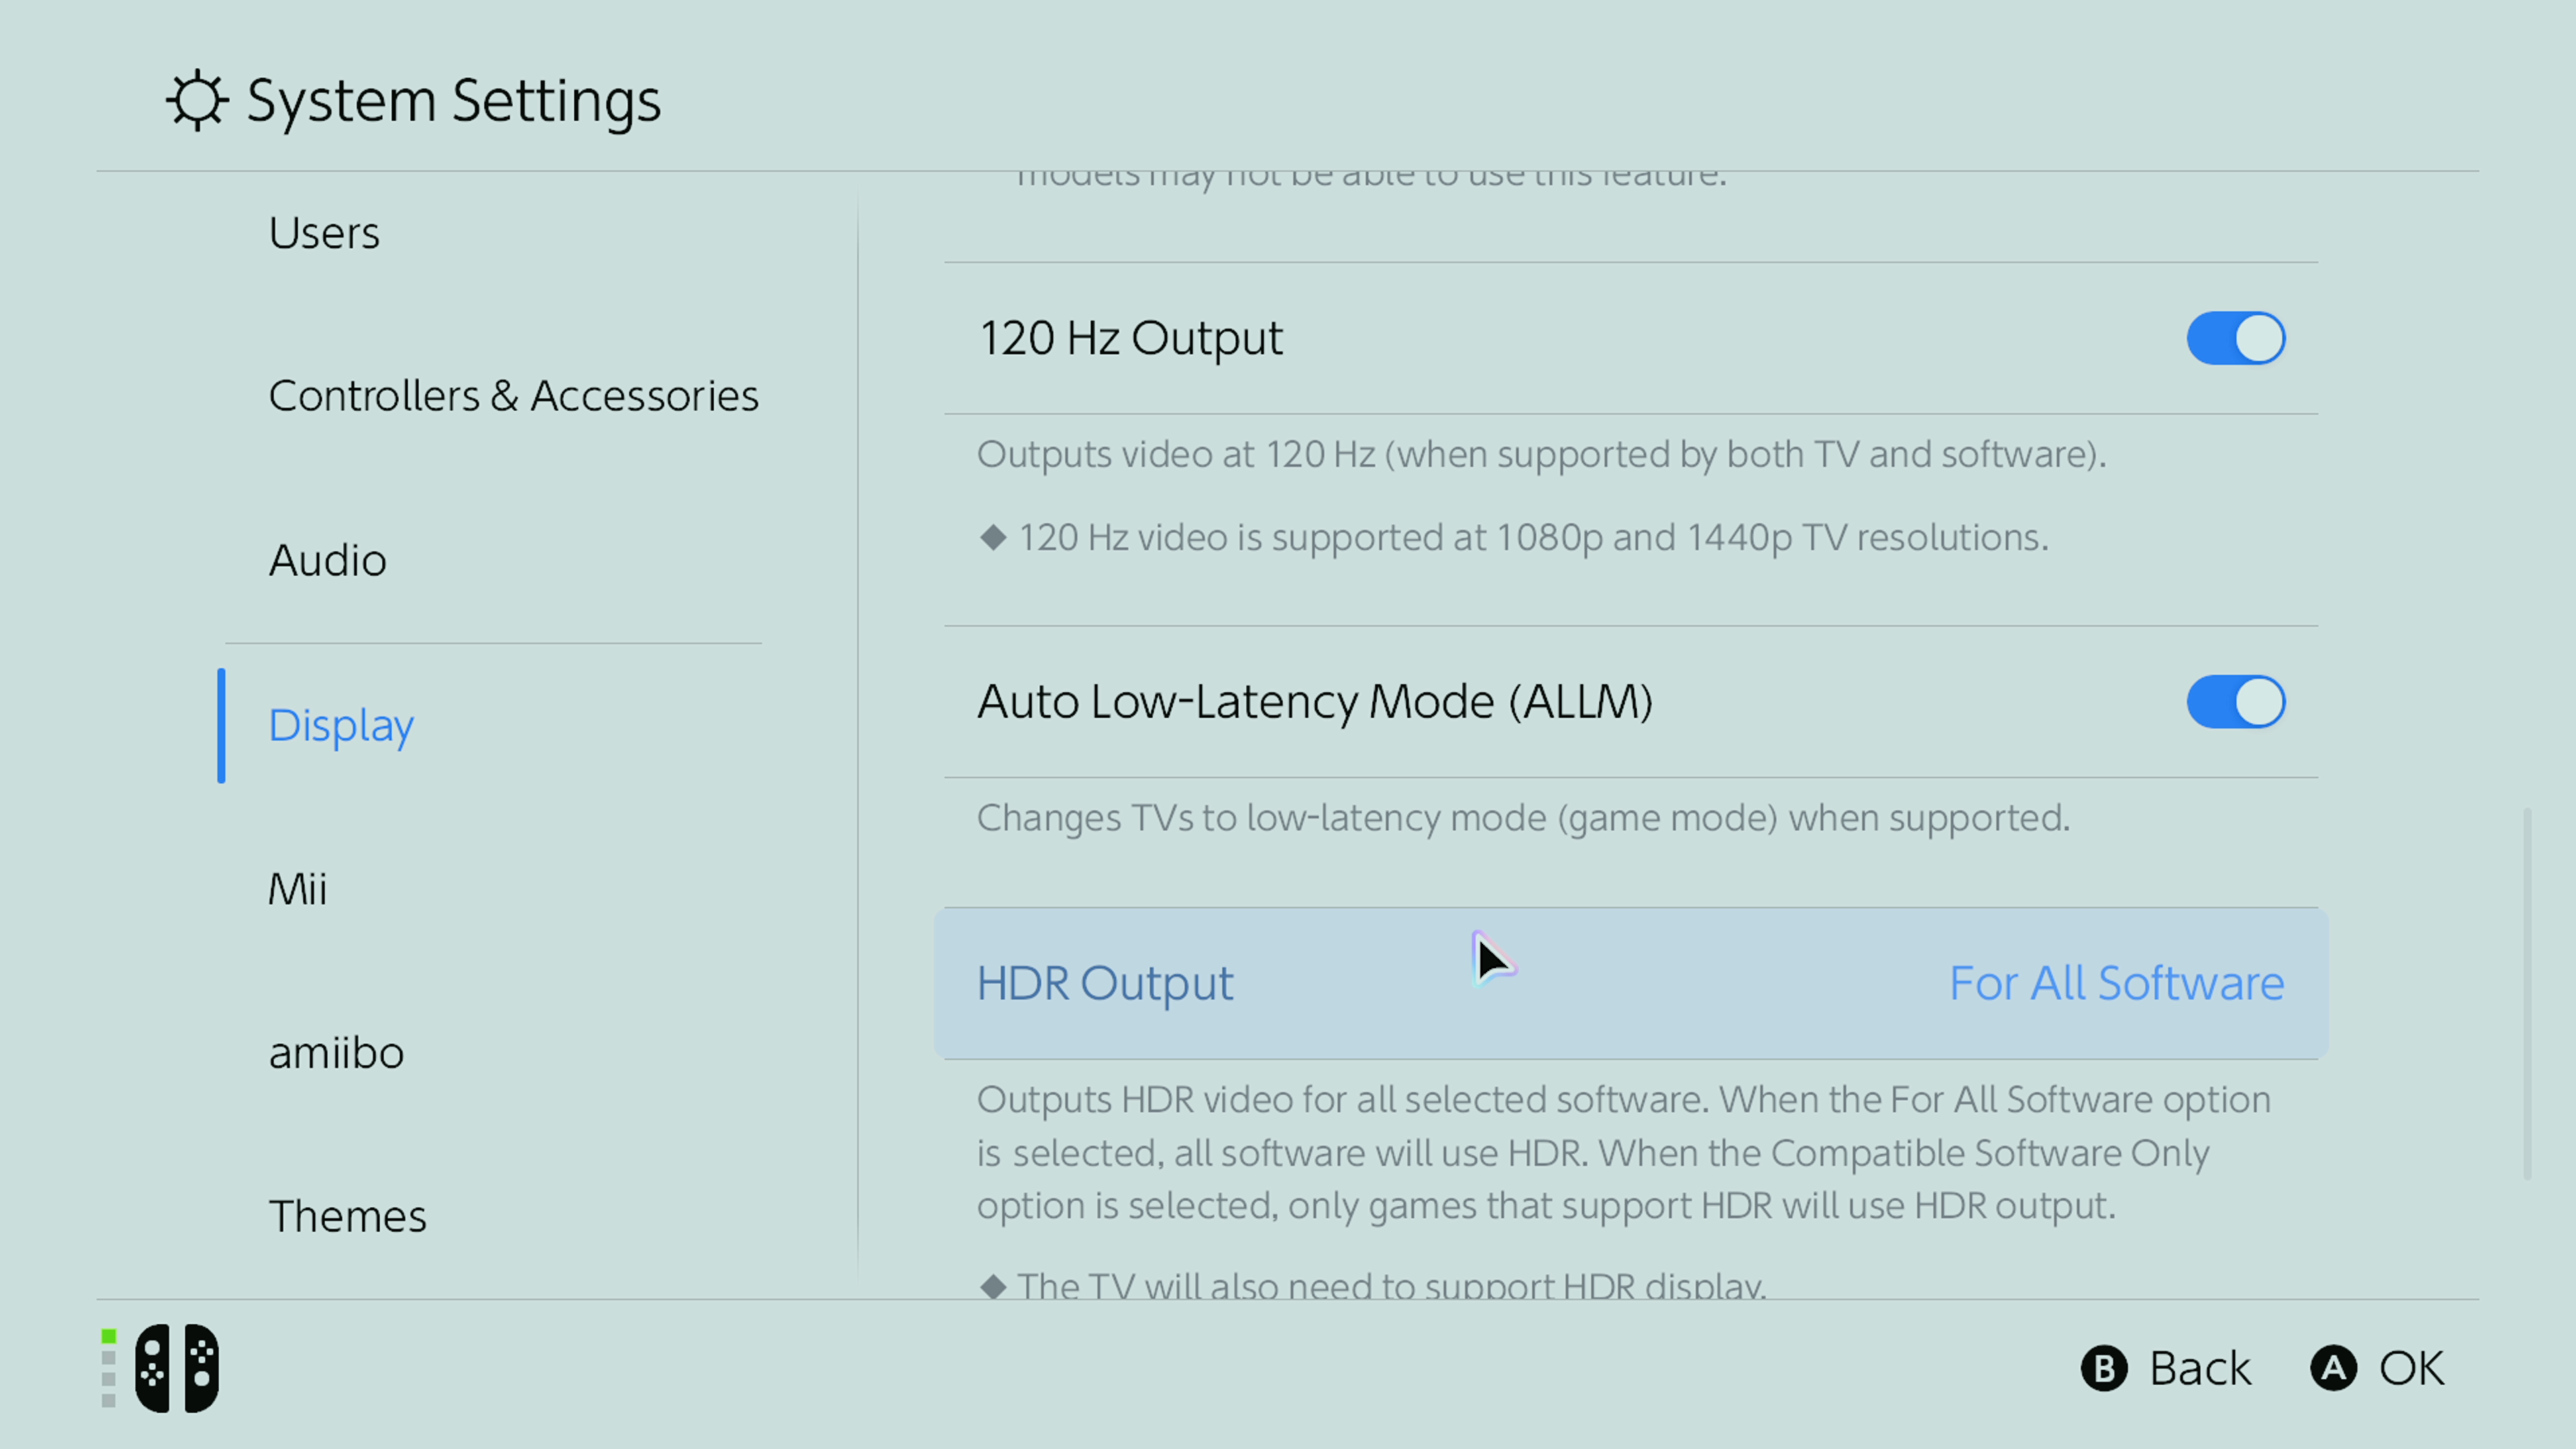Click the controller battery level indicator
Screen dimensions: 2576x1449
pos(109,1367)
